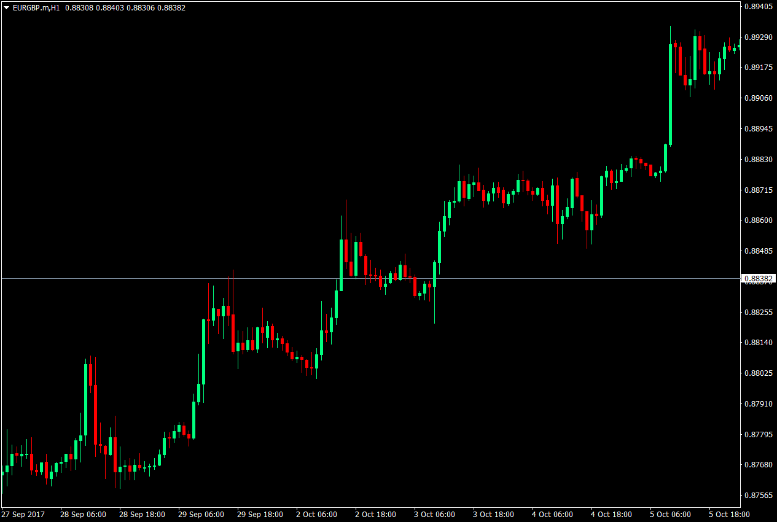Select the current price label 0.88382

[x=759, y=278]
